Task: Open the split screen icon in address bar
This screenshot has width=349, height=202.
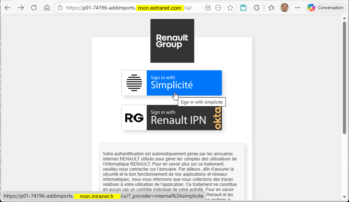Action: pyautogui.click(x=208, y=8)
